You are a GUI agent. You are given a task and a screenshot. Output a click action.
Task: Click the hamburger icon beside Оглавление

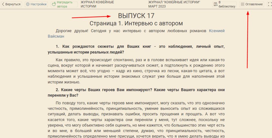pyautogui.click(x=242, y=4)
